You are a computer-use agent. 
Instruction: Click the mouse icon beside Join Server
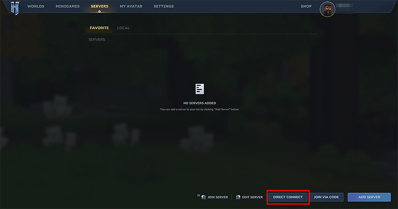click(x=203, y=197)
